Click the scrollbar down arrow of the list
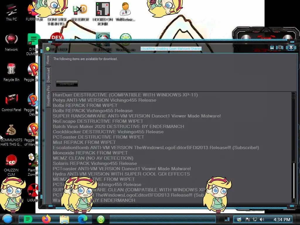This screenshot has height=225, width=300. (x=294, y=200)
